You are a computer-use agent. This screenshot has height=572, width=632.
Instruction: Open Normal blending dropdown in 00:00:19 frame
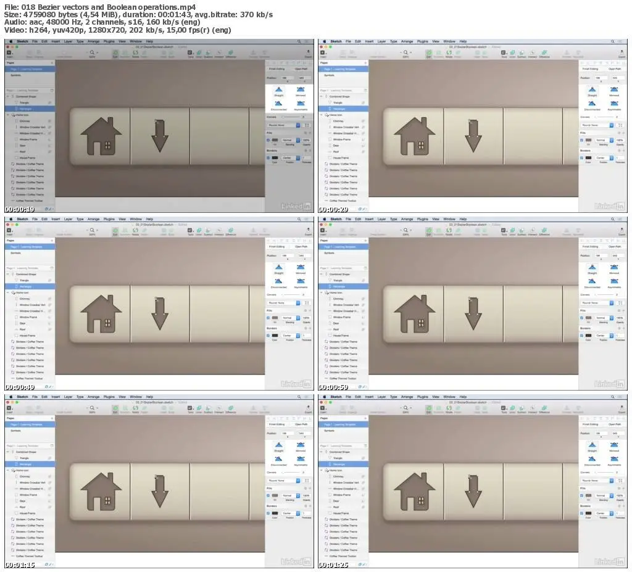click(290, 140)
